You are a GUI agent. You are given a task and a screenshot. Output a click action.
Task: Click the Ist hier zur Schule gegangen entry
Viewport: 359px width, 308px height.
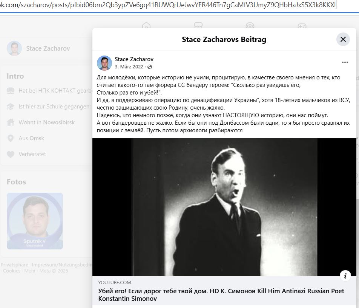click(55, 107)
